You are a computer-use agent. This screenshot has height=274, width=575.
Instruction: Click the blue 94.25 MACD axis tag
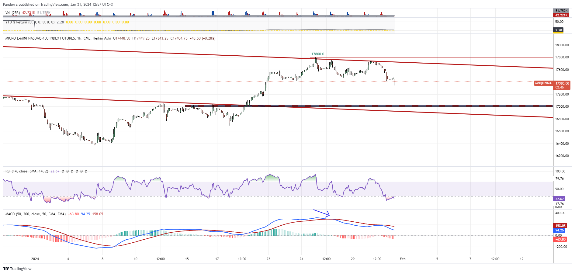tap(559, 230)
